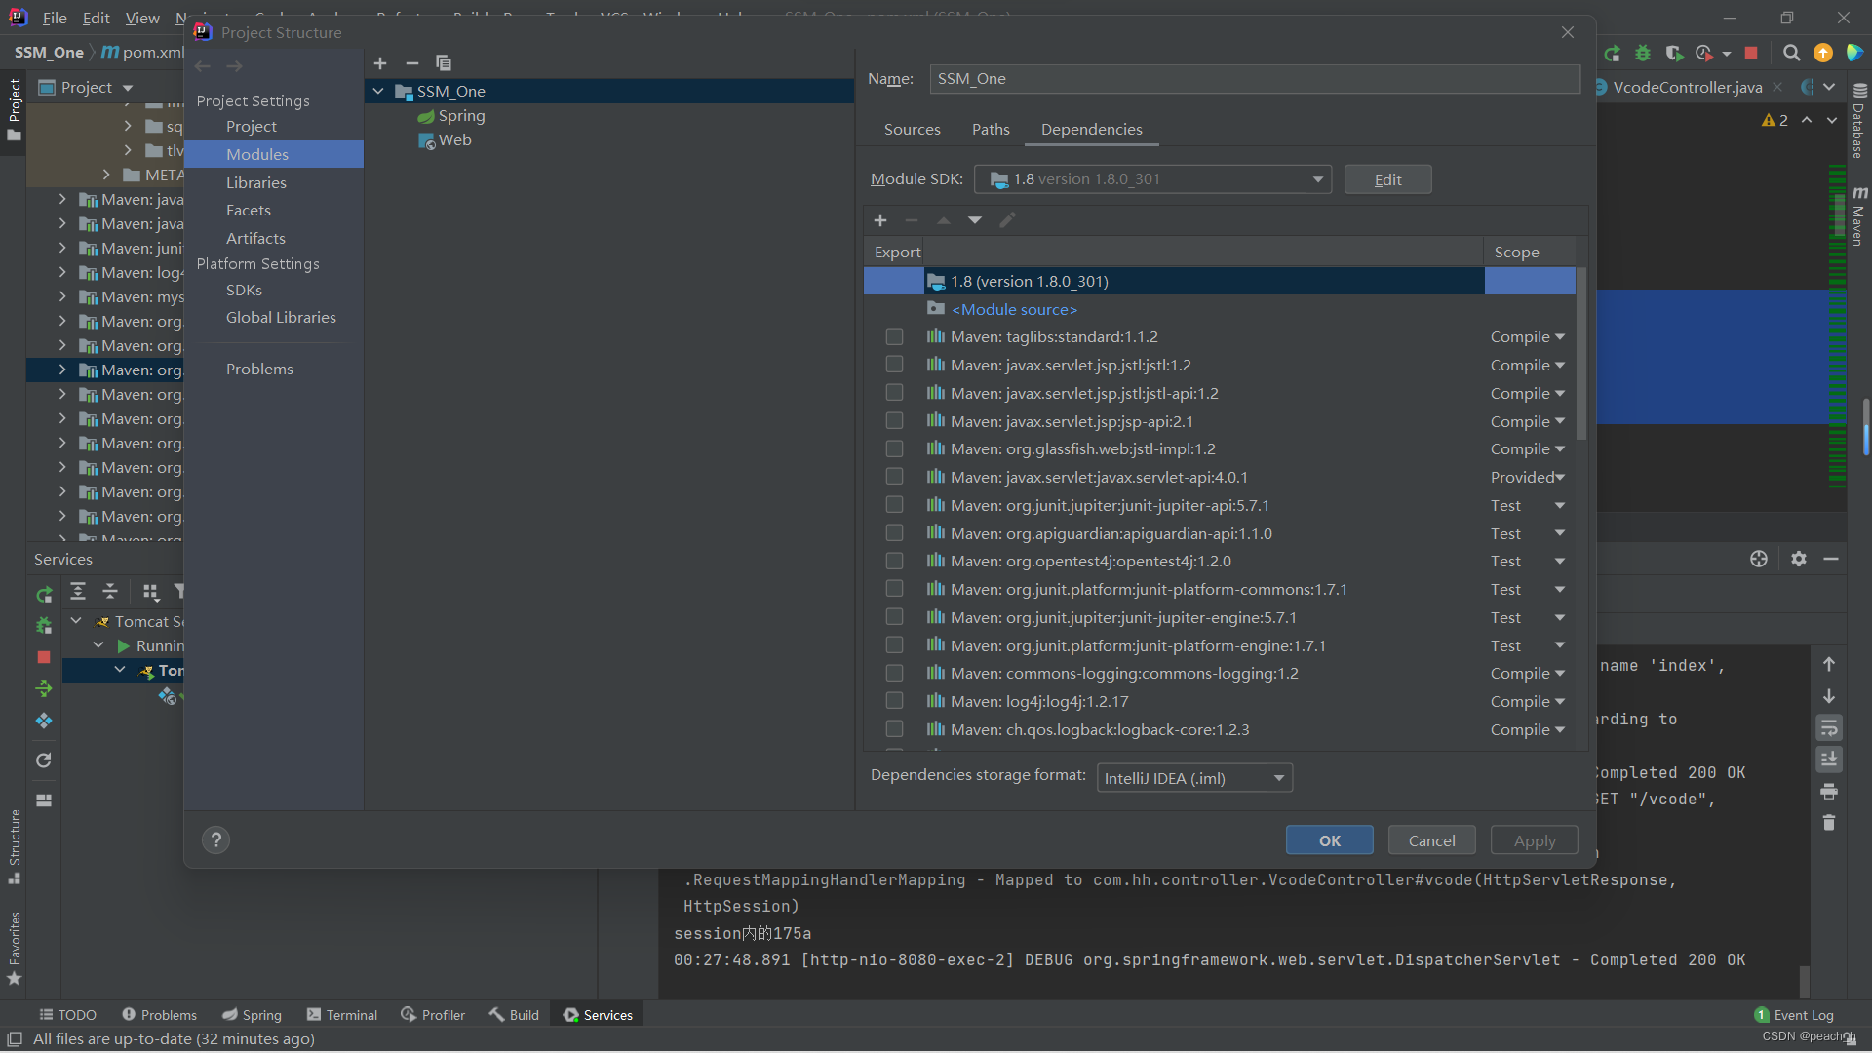Update deployed application refresh icon
This screenshot has height=1053, width=1872.
44,760
